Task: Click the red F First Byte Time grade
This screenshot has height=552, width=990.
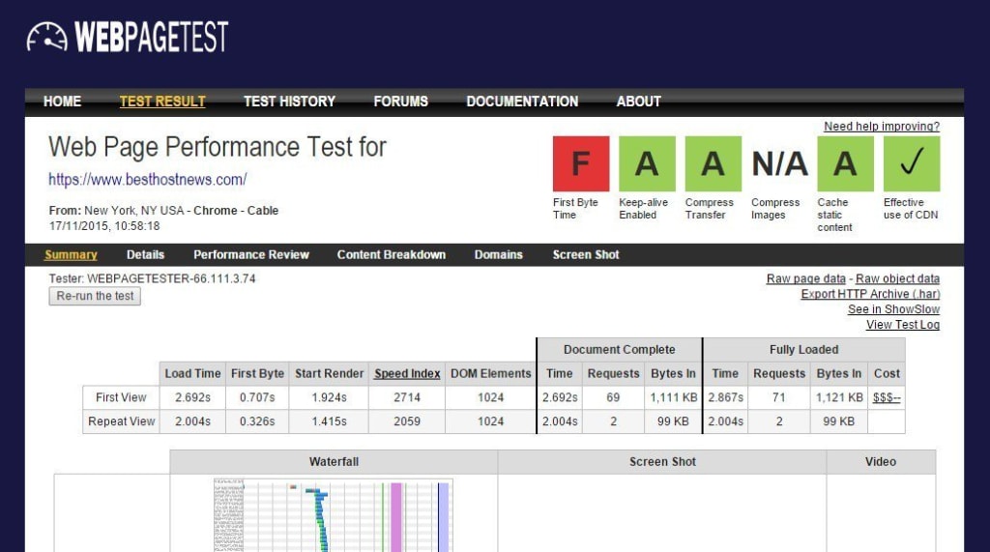Action: 581,163
